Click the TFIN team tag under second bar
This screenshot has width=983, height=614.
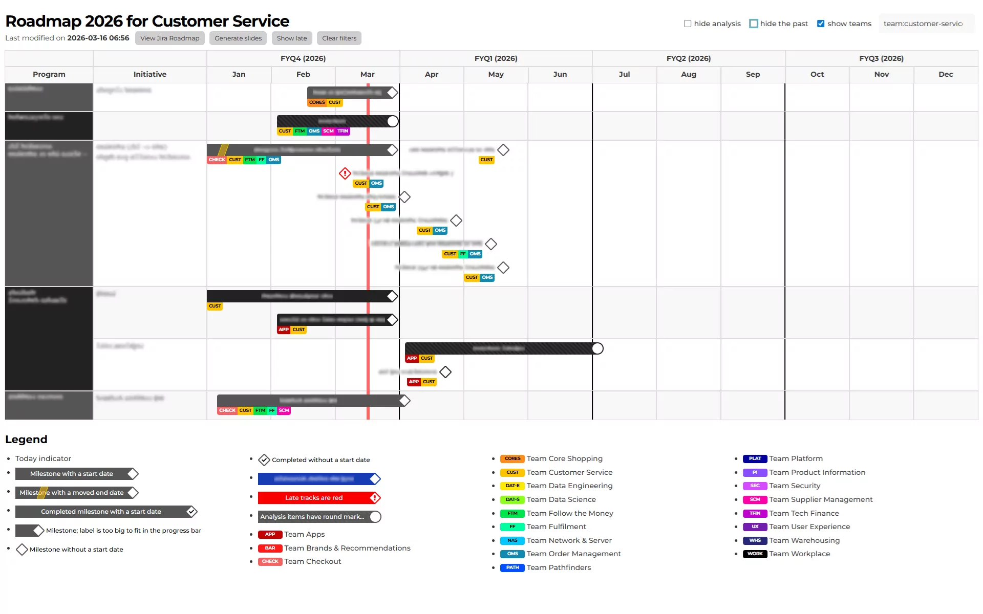[343, 131]
